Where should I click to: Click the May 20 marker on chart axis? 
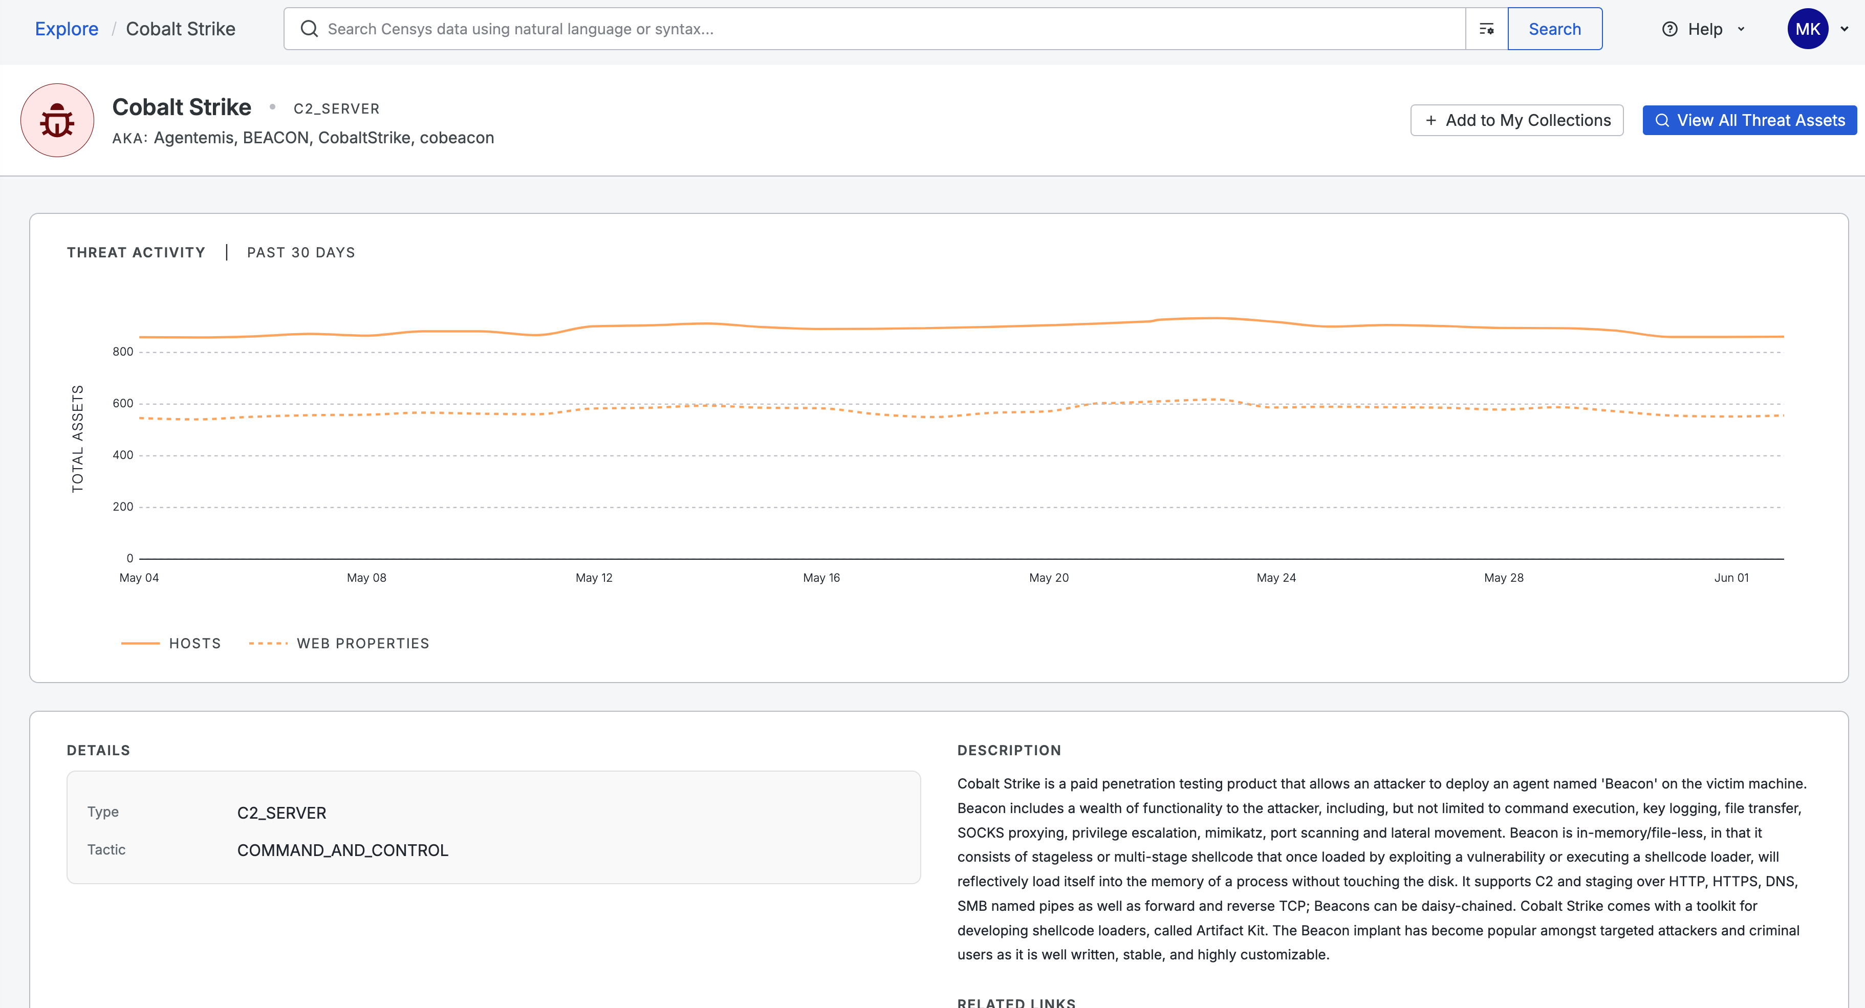pos(1048,578)
